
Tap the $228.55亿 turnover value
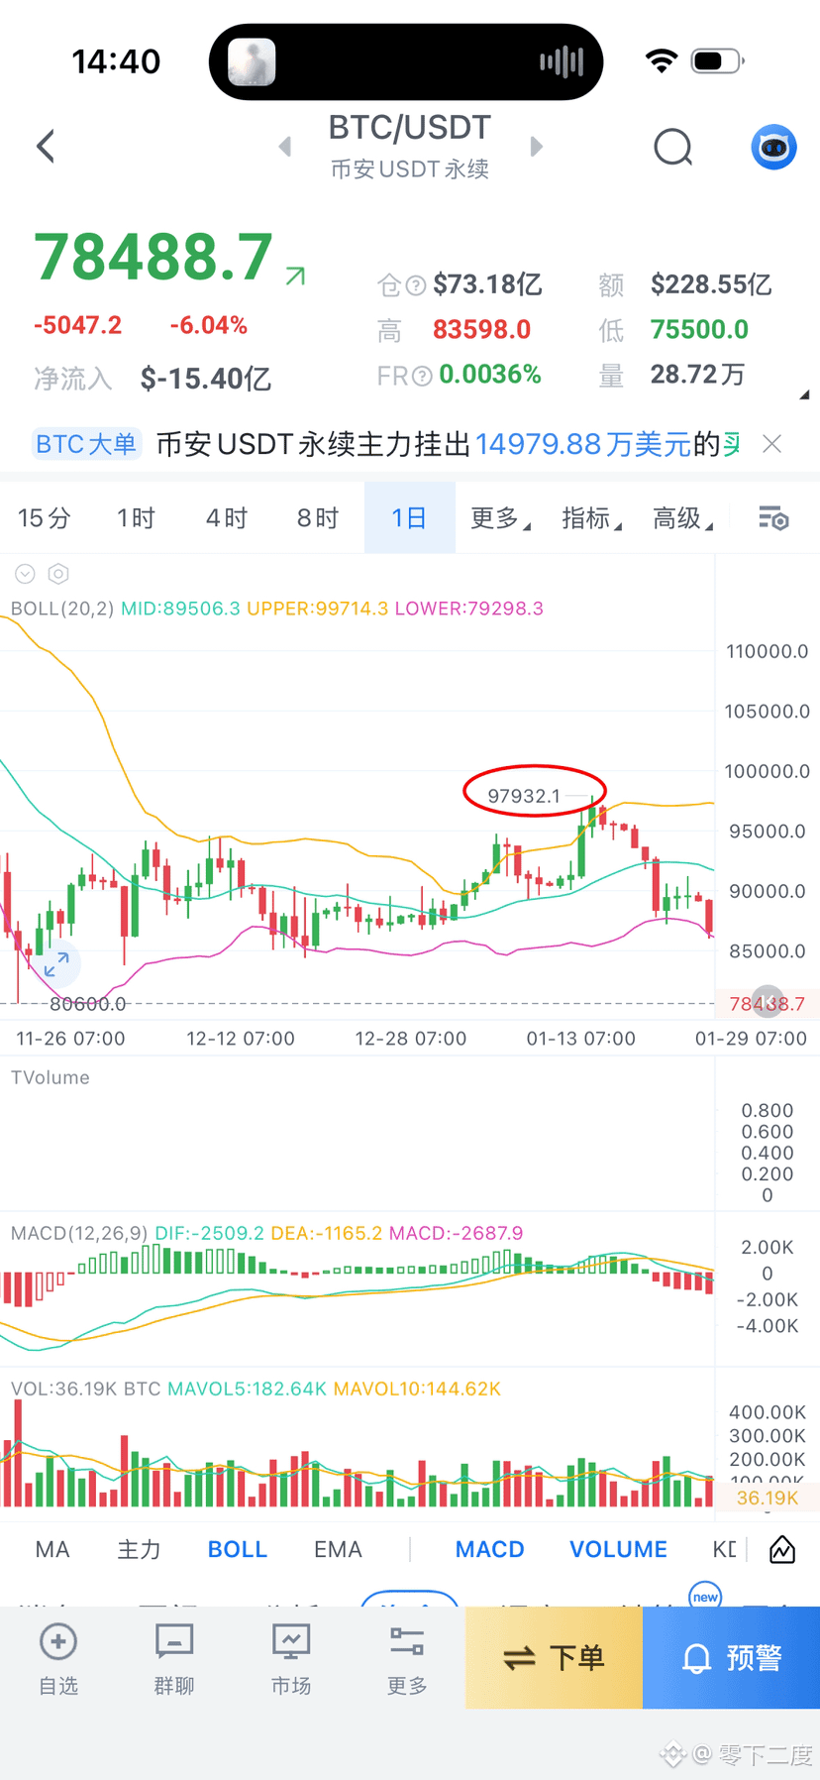coord(711,285)
